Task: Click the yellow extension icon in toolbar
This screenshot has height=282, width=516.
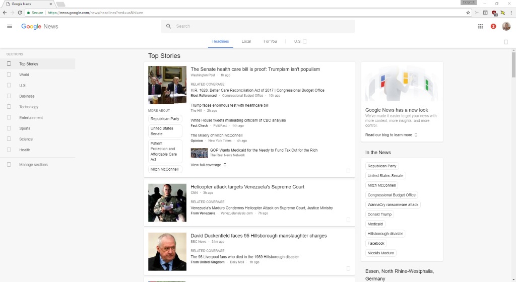Action: [502, 13]
